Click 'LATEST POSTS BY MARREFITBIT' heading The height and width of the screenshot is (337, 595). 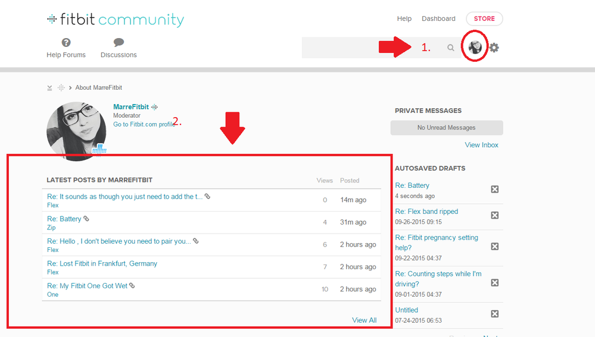point(99,180)
